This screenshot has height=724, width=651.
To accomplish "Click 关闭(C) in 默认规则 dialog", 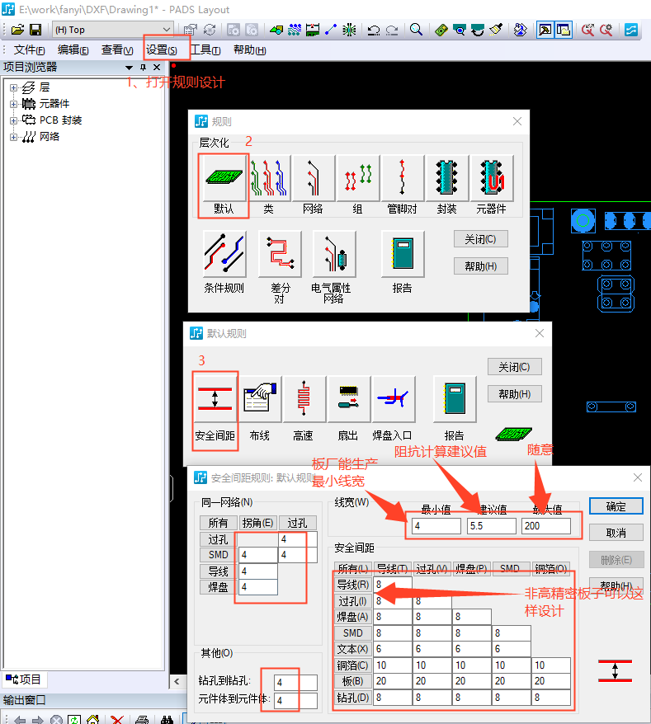I will [514, 367].
